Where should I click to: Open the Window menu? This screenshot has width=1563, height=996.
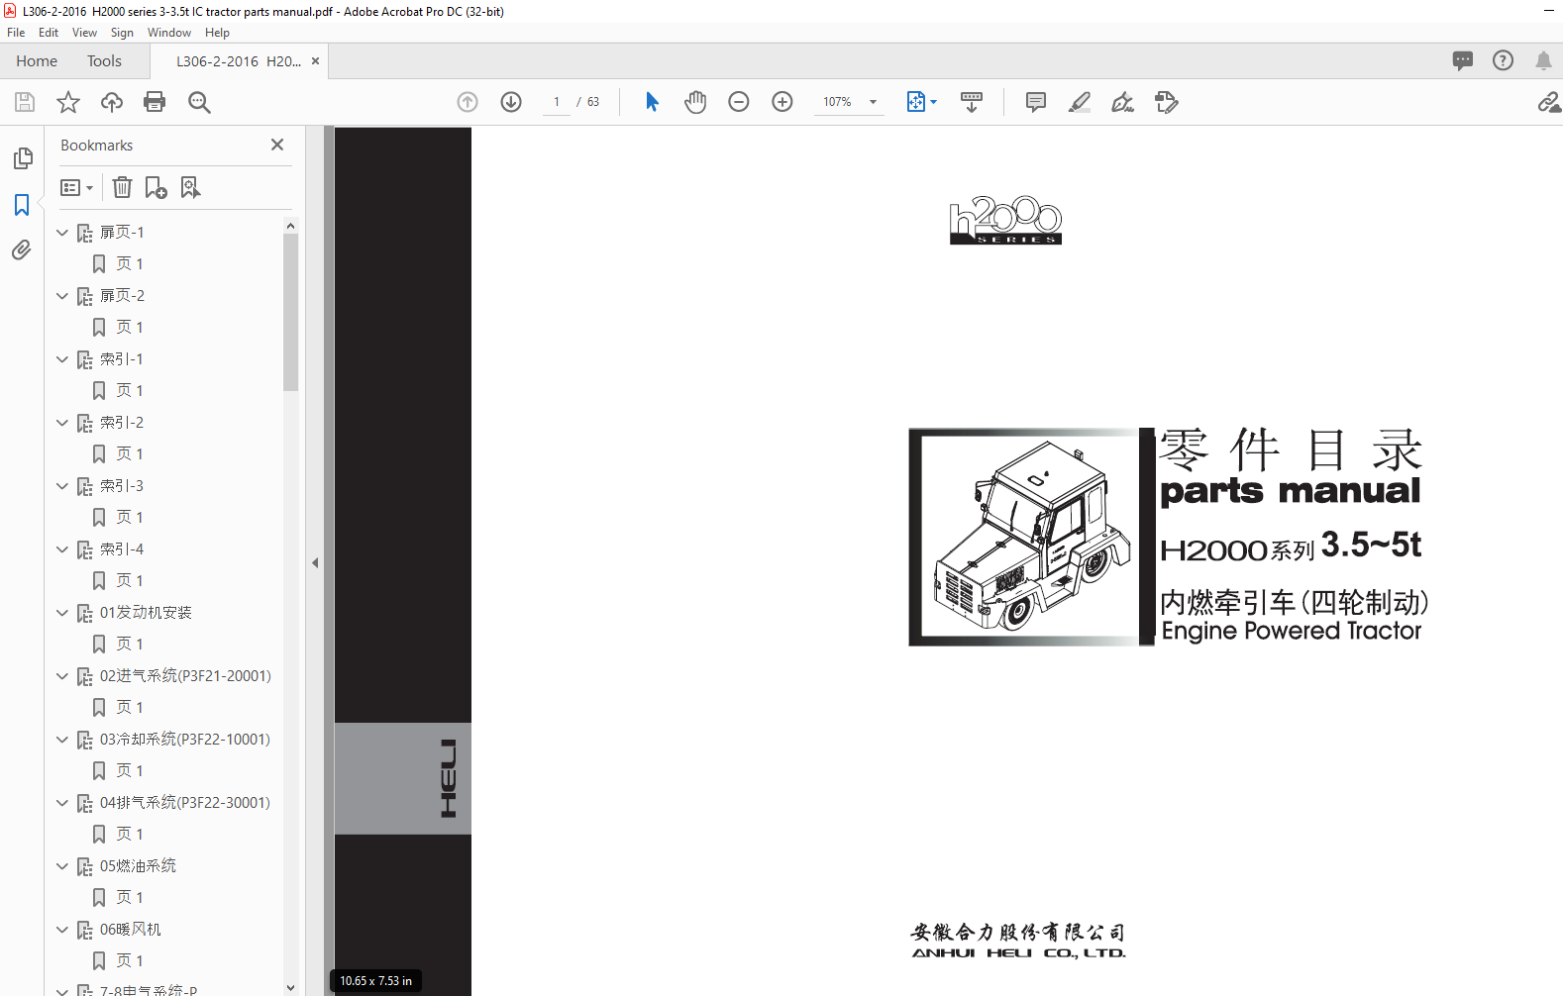click(x=169, y=33)
